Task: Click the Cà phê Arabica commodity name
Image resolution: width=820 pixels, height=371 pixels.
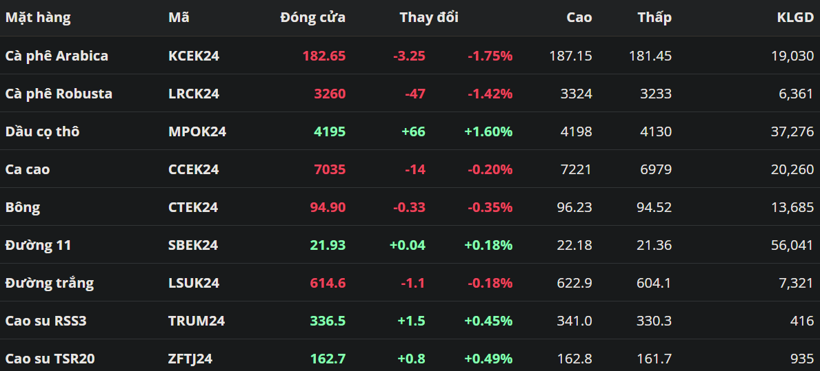Action: [x=57, y=56]
